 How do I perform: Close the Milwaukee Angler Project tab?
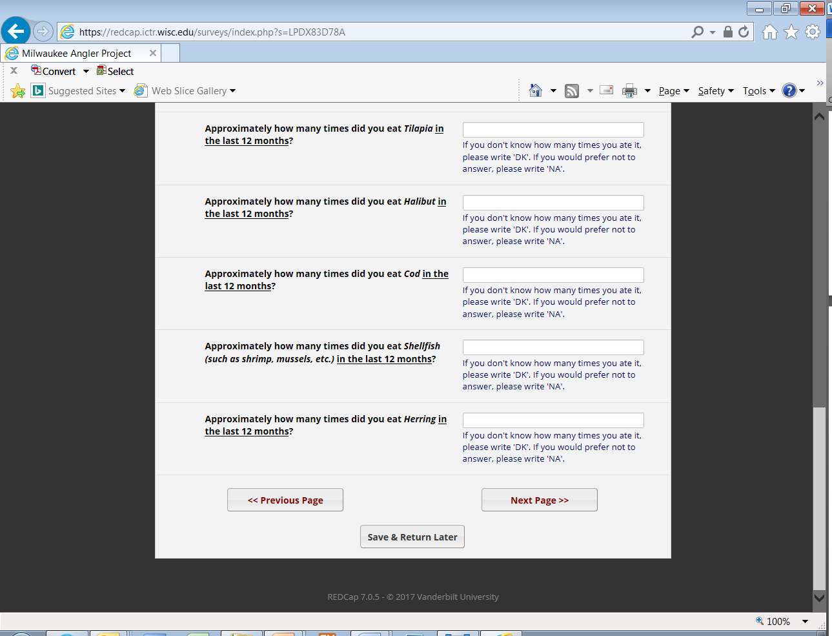[x=153, y=53]
